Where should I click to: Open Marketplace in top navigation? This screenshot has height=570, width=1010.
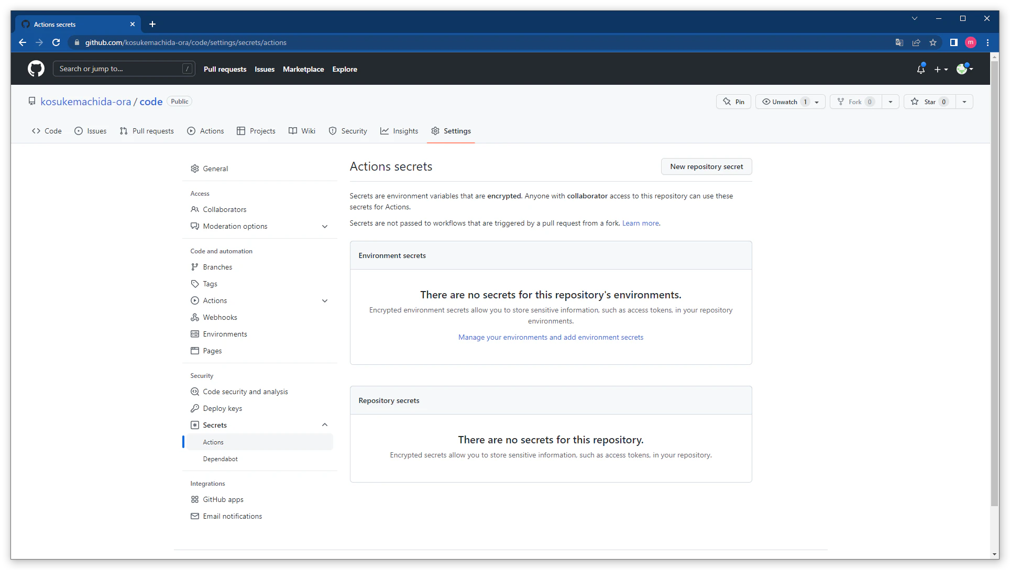pos(303,69)
